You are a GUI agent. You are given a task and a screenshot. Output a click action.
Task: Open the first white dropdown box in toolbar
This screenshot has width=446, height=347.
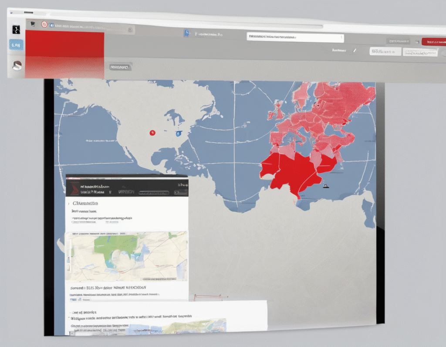(x=385, y=51)
